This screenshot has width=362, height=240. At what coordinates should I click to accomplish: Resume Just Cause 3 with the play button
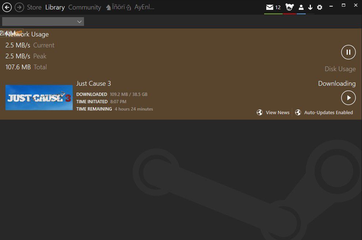coord(348,98)
